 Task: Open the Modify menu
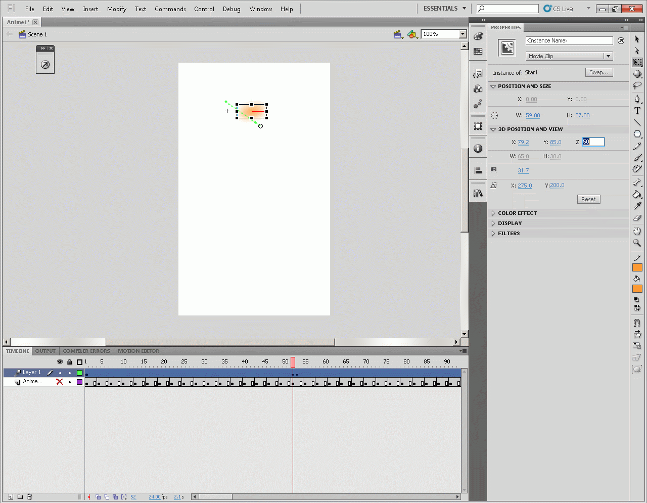[116, 9]
